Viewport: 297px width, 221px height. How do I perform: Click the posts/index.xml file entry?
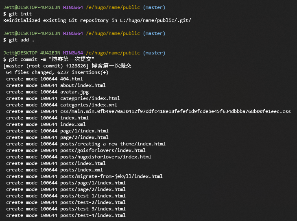point(81,170)
